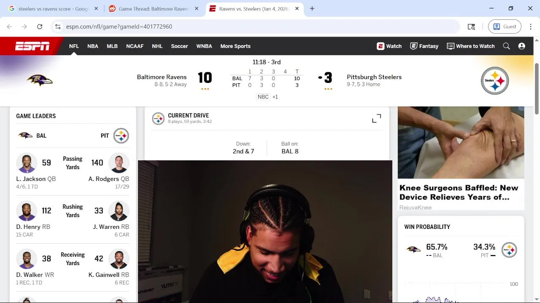Open the Baltimore Ravens team logo in scoreboard
Screen dimensions: 540x303
tap(40, 80)
